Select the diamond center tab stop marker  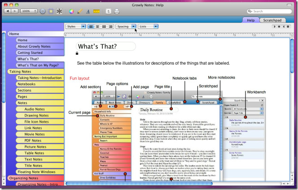coord(279,27)
